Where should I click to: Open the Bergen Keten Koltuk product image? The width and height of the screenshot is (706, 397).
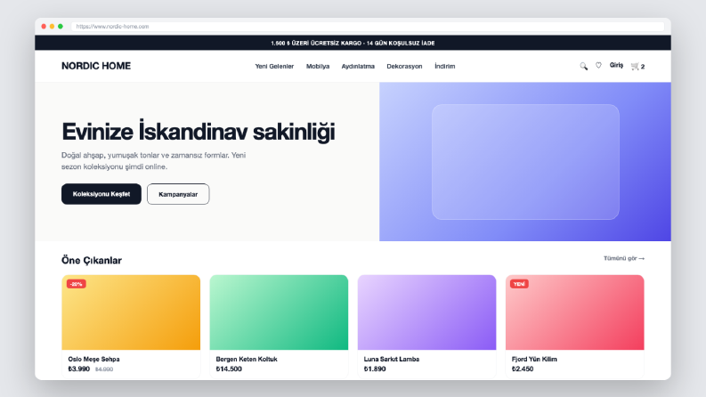click(x=279, y=312)
